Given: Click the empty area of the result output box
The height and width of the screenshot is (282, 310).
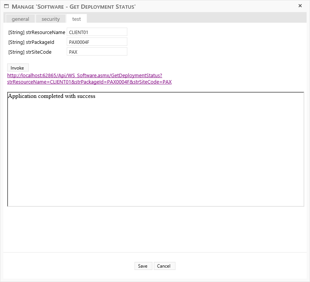Looking at the screenshot, I should pyautogui.click(x=155, y=159).
